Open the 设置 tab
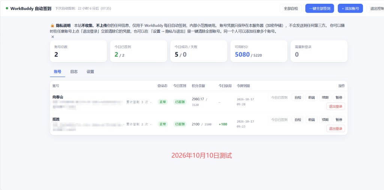This screenshot has height=190, width=384. coord(90,71)
